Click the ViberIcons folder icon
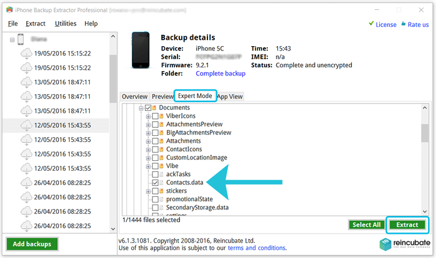The image size is (436, 258). [161, 116]
